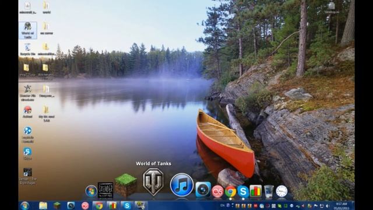Open iTunes from the dock

pyautogui.click(x=181, y=185)
